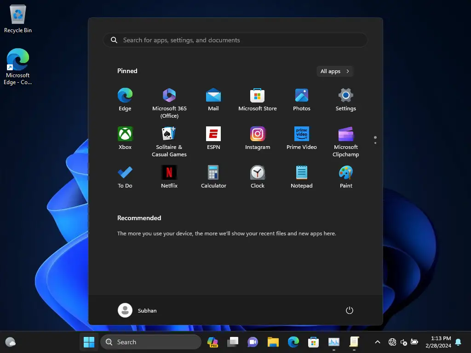Open the Edge pinned app
The image size is (471, 353).
pyautogui.click(x=125, y=100)
